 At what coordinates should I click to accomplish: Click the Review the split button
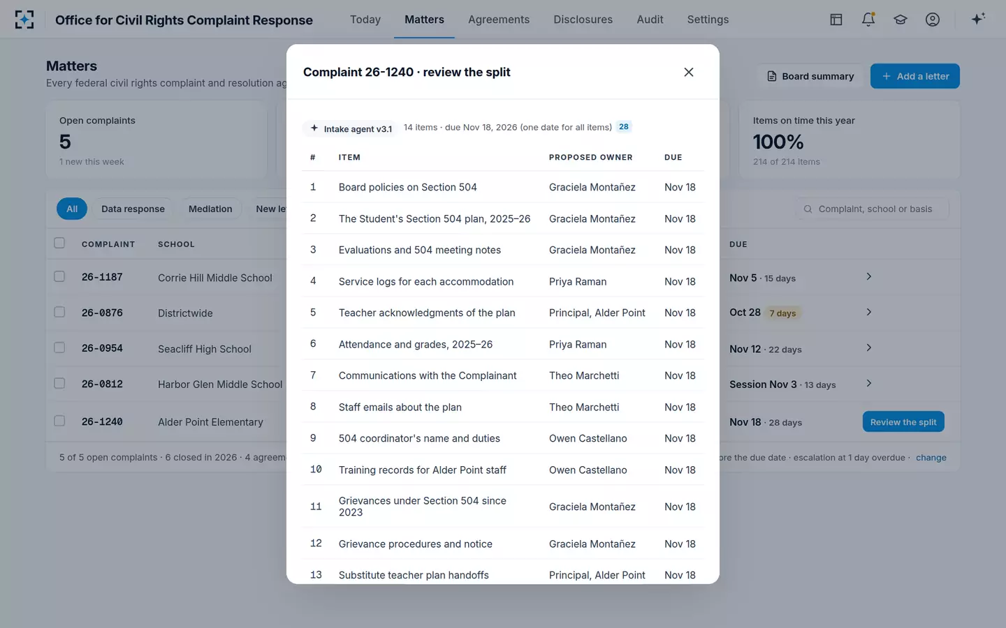[903, 422]
